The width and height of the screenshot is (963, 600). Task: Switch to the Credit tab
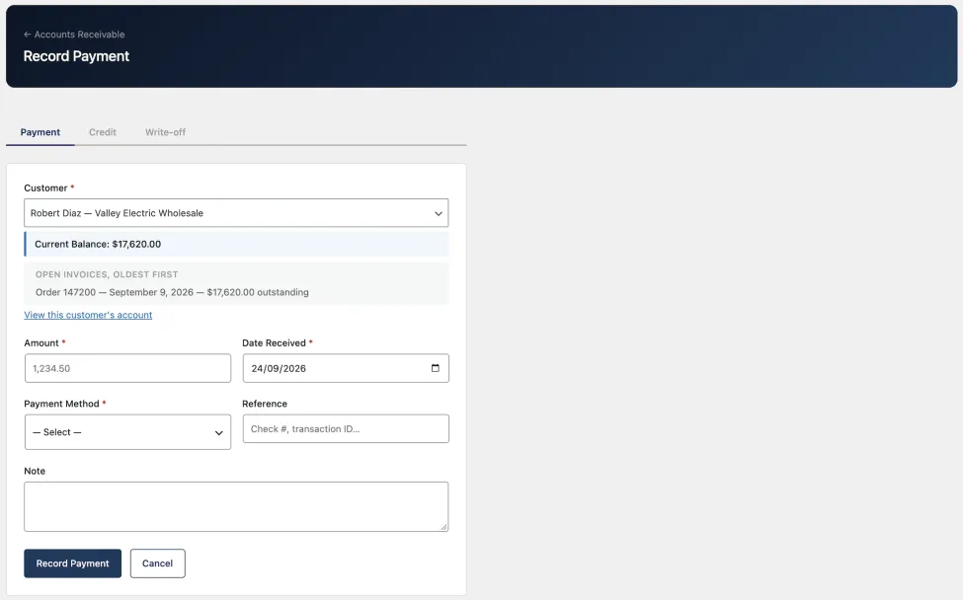point(103,132)
